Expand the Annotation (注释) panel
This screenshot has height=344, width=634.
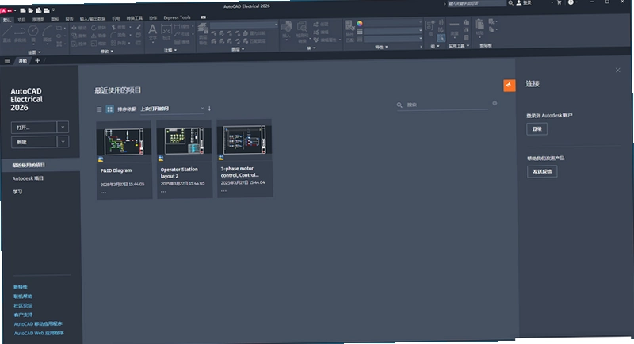click(170, 51)
